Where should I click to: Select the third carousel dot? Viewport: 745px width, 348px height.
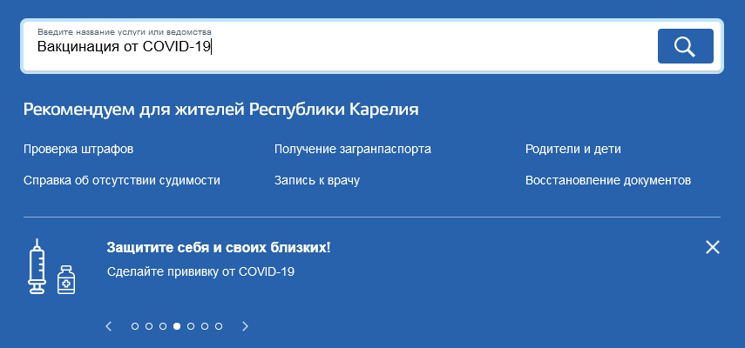pos(163,326)
